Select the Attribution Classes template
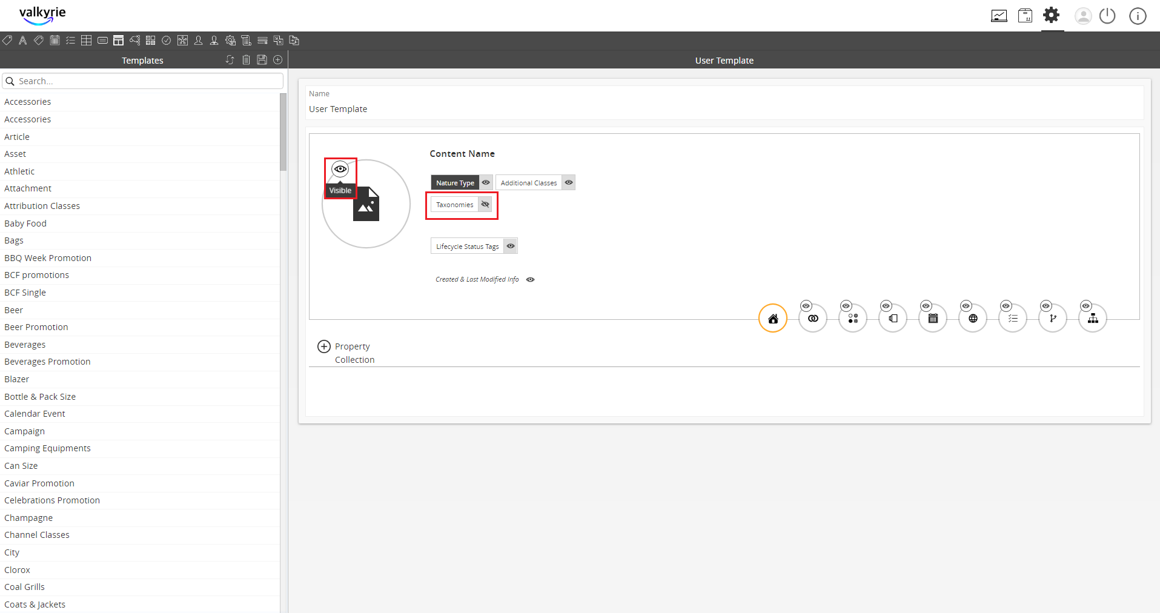Screen dimensions: 1160x613 pos(140,206)
